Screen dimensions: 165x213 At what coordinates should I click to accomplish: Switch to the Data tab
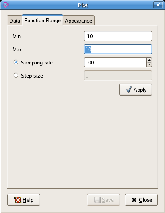click(x=15, y=21)
